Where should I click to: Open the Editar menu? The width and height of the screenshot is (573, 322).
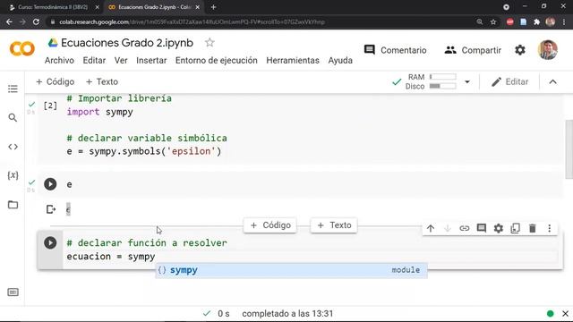94,60
